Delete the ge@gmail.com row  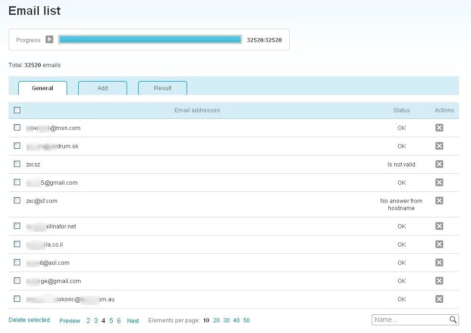(x=439, y=281)
